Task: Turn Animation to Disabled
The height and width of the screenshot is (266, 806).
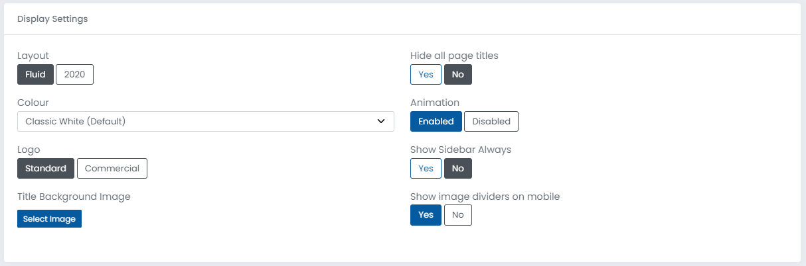Action: click(491, 122)
